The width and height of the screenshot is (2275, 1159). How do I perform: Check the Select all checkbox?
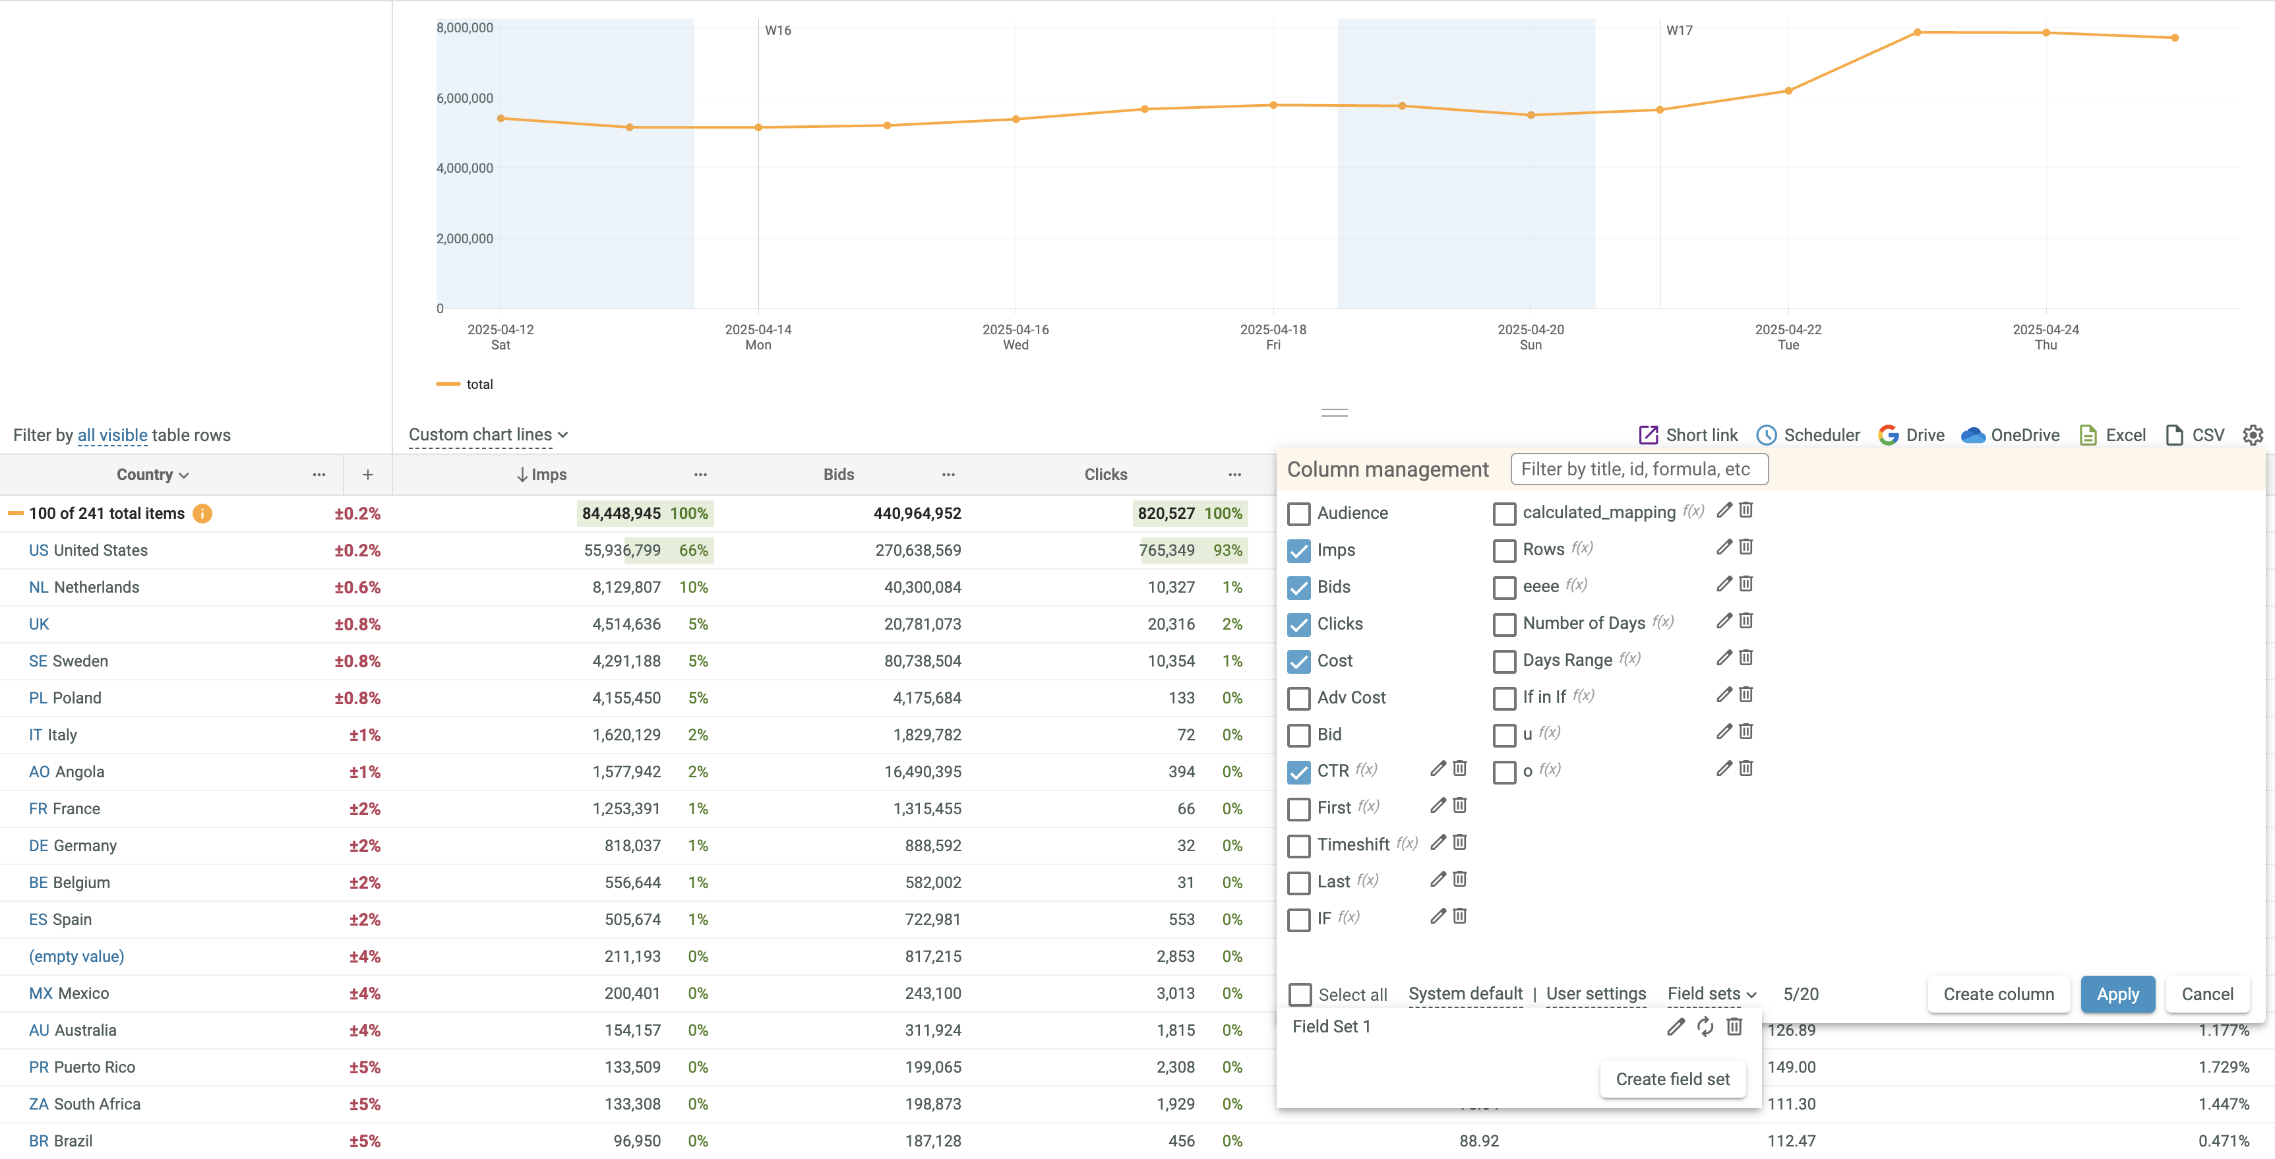click(x=1300, y=995)
